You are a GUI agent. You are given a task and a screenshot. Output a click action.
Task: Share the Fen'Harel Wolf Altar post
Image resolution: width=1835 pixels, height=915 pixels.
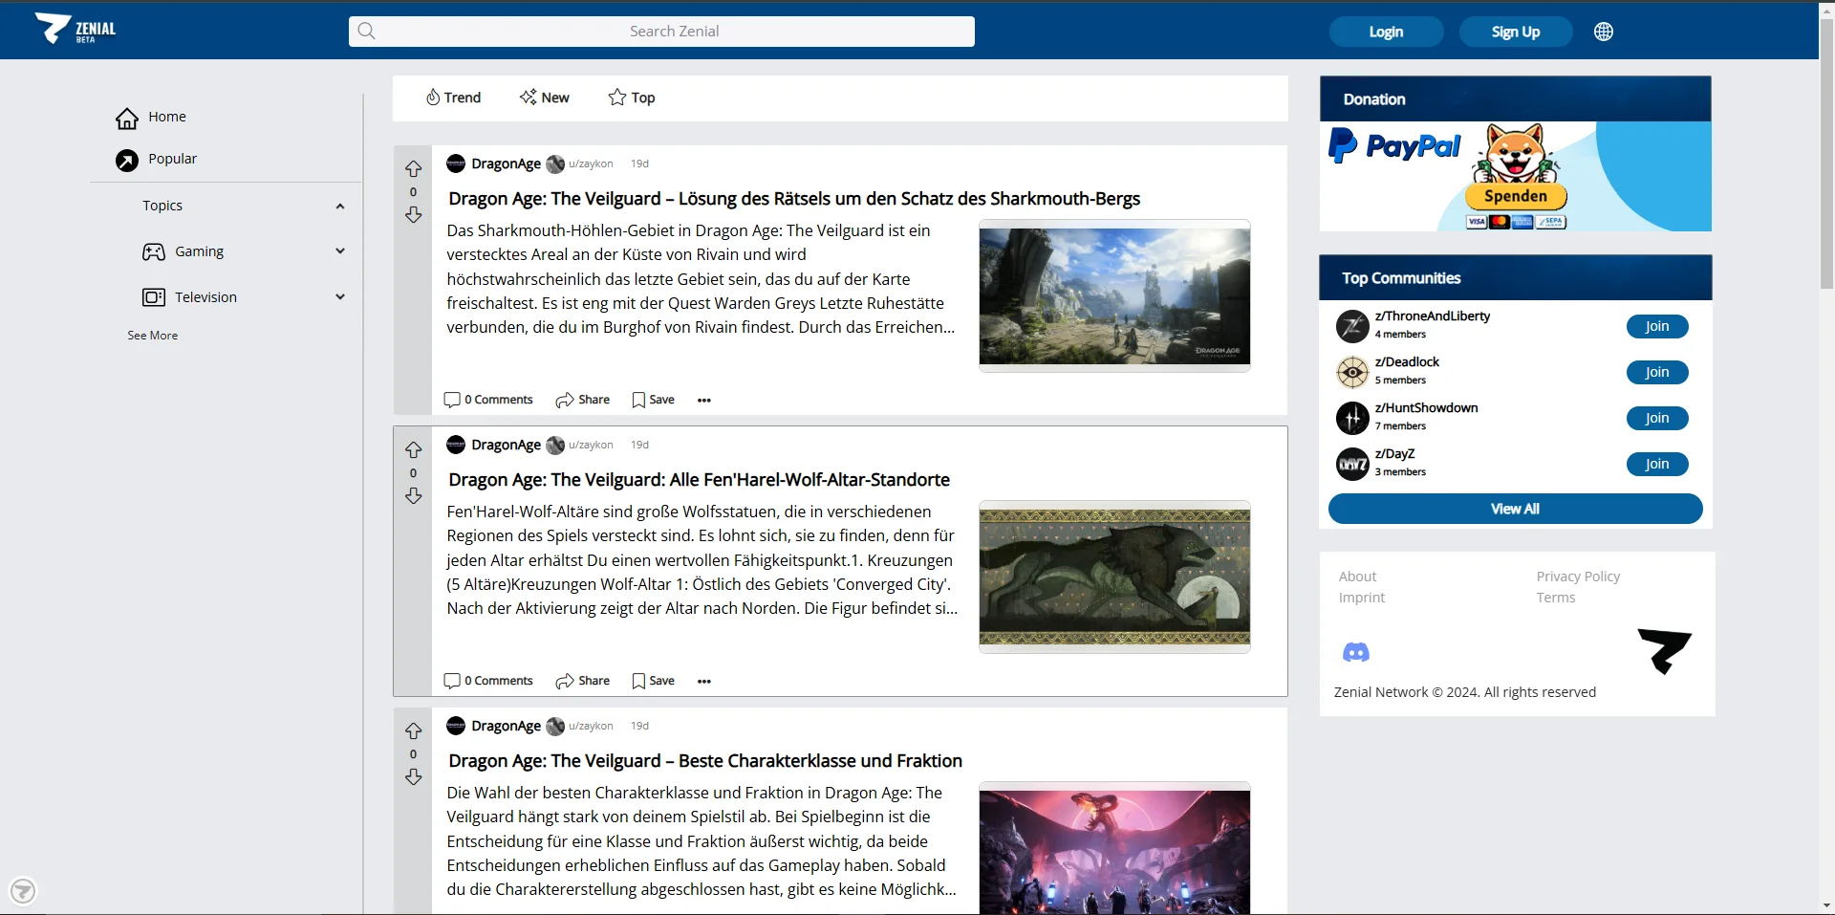click(x=582, y=681)
